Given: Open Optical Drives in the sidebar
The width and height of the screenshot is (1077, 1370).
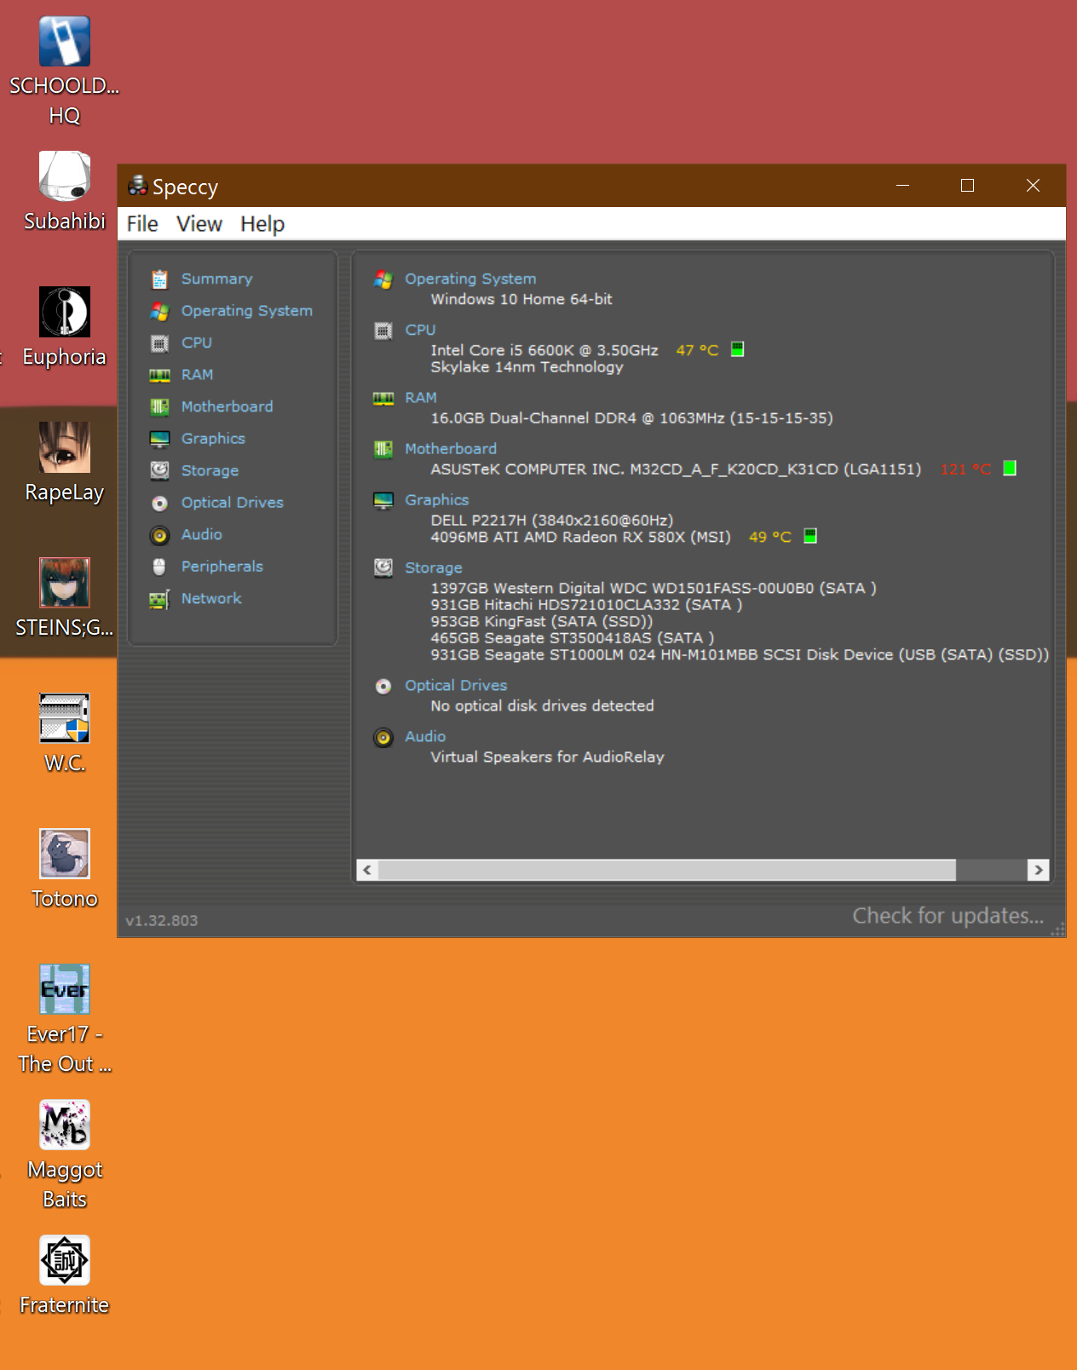Looking at the screenshot, I should [232, 503].
